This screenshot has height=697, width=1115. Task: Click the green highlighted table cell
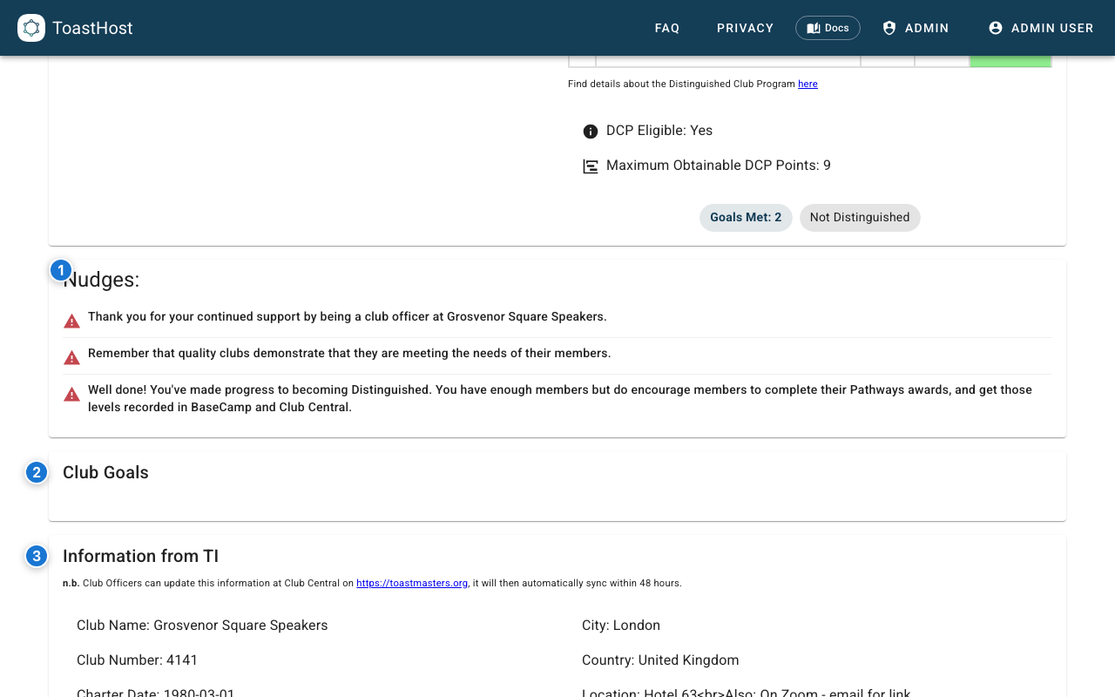pos(1010,61)
